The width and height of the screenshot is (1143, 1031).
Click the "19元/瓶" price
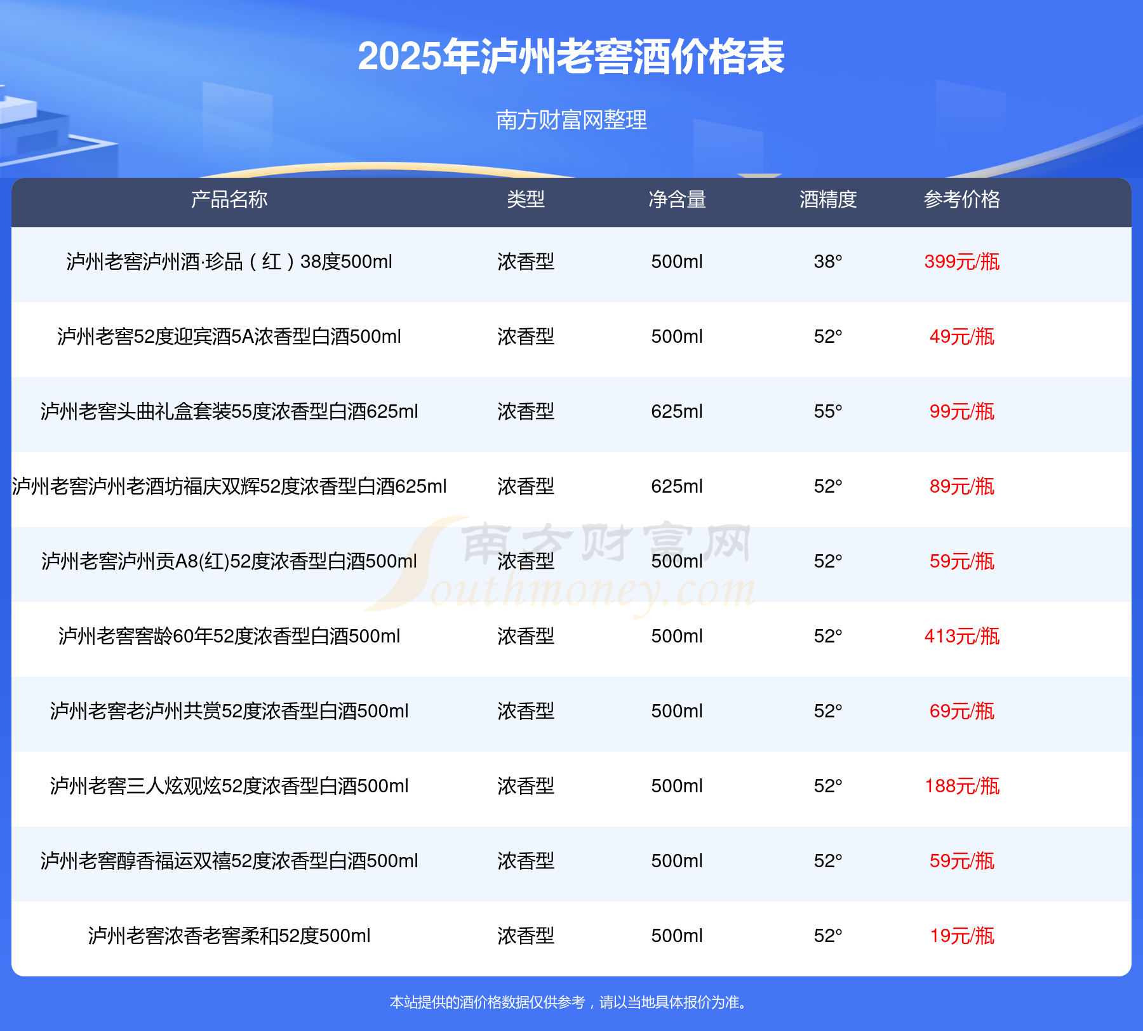point(962,936)
